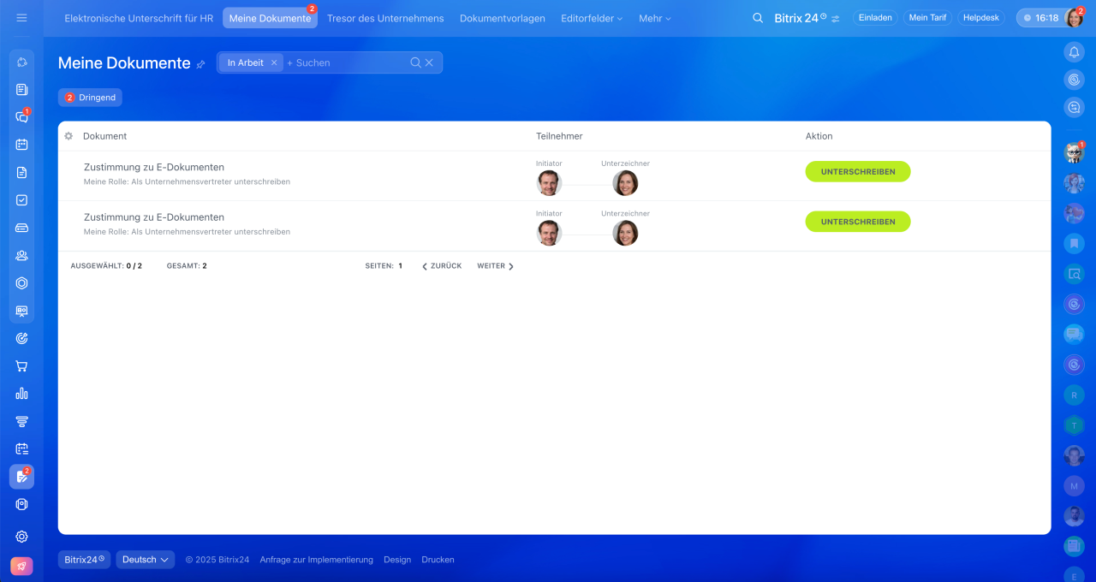The image size is (1096, 582).
Task: Open second Zustimmung zu E-Dokumenten document
Action: click(154, 217)
